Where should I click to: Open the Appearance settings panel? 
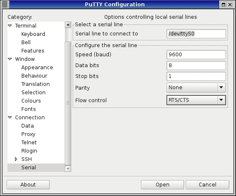[37, 68]
